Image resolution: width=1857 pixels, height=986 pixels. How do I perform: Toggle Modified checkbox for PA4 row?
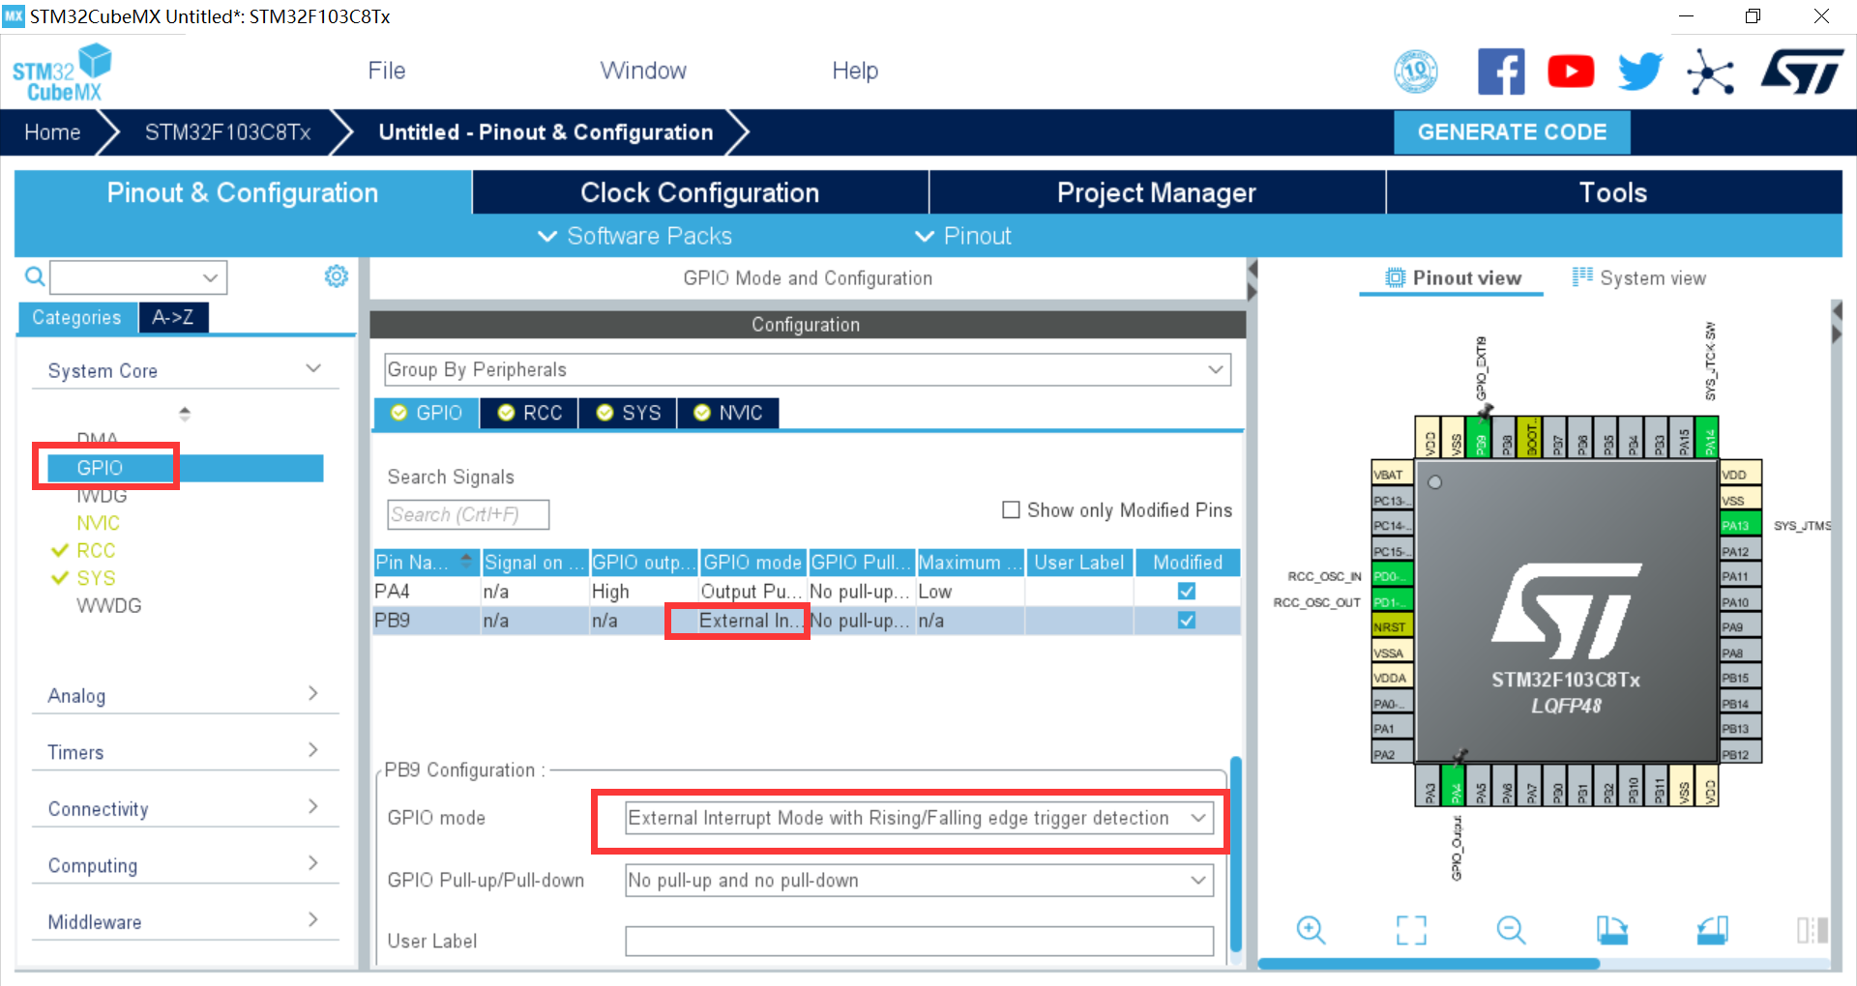click(1187, 591)
